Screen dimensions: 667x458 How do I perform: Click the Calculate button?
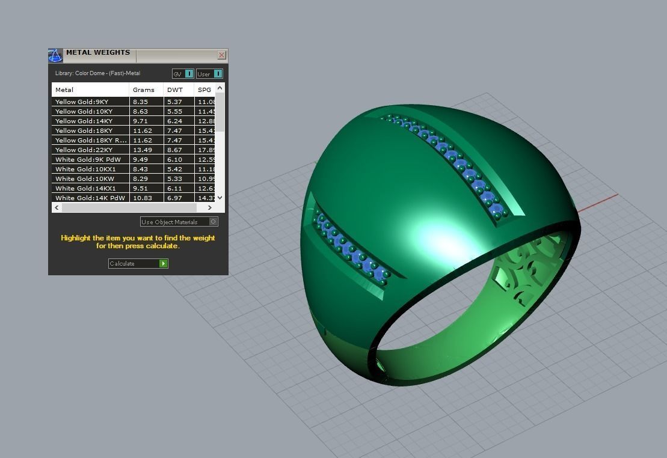[x=138, y=264]
